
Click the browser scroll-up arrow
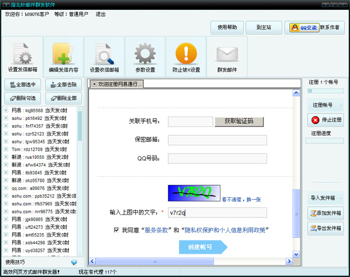(x=296, y=93)
